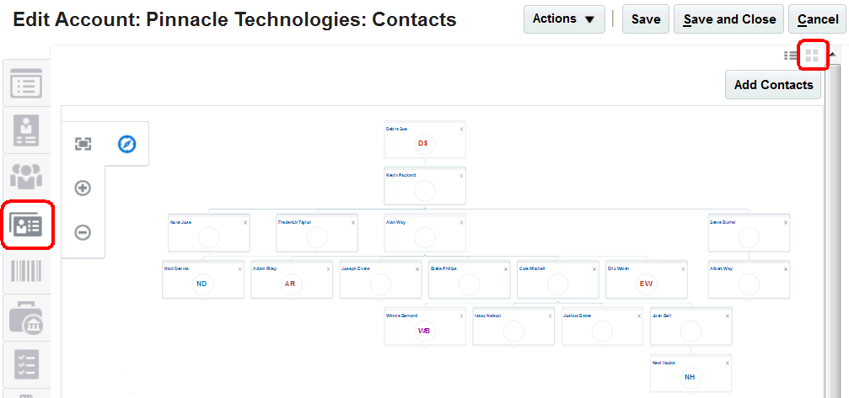Click the Save button
Viewport: 849px width, 398px height.
645,19
